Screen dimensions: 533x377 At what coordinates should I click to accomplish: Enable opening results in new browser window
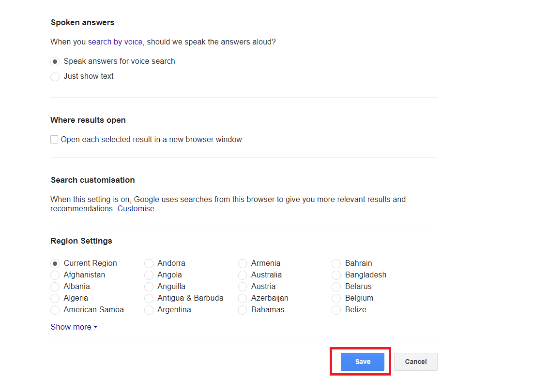(54, 140)
